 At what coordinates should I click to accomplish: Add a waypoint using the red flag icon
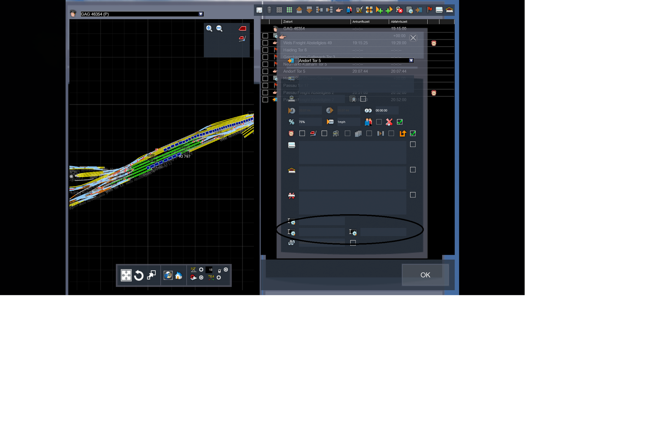(429, 10)
